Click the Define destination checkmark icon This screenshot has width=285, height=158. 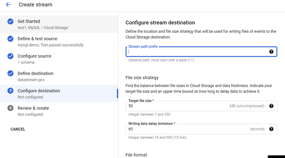click(10, 73)
